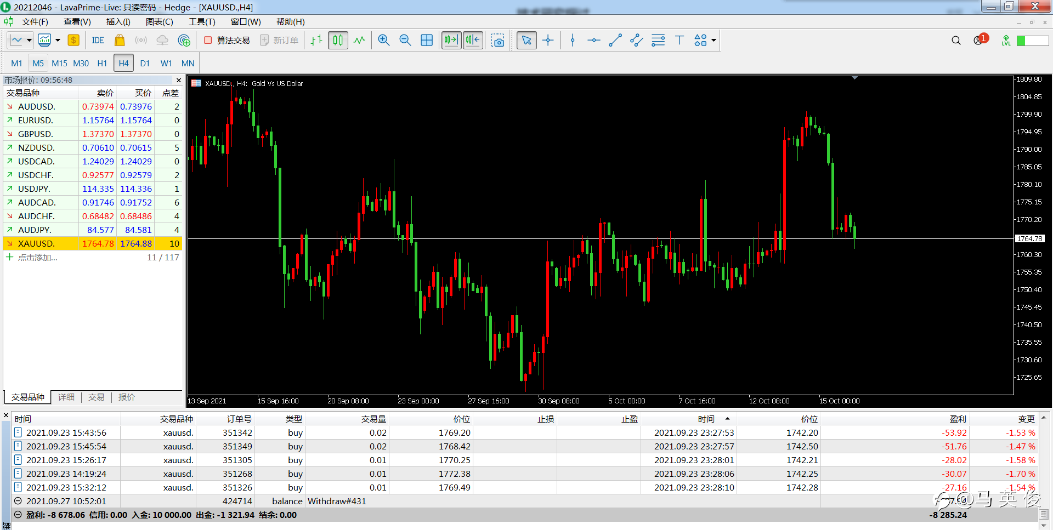Sort history by 盈利 profit column header
The image size is (1053, 530).
(958, 419)
